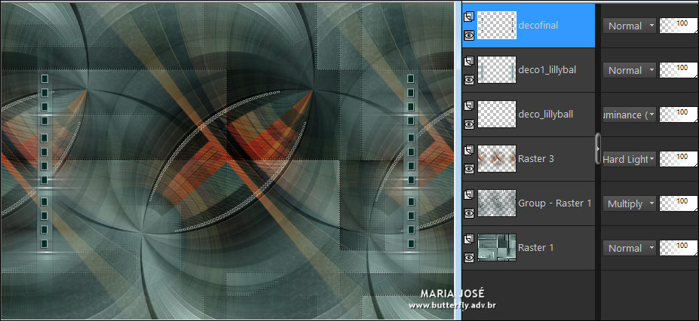Select the Raster 3 layer thumbnail
This screenshot has width=699, height=321.
497,159
